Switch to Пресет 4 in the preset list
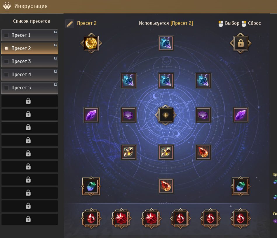 (29, 75)
